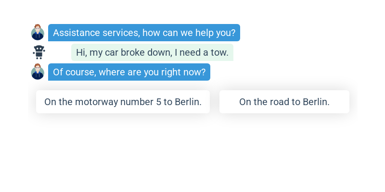Choose the 'On the road to Berlin.' reply
Viewport: 385px width, 192px height.
(x=284, y=102)
